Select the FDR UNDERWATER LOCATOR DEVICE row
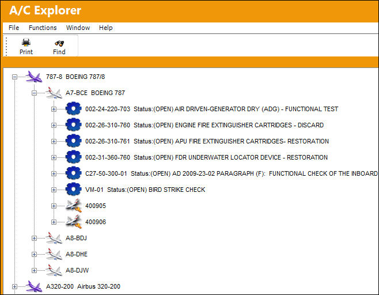The height and width of the screenshot is (295, 379). (x=206, y=157)
